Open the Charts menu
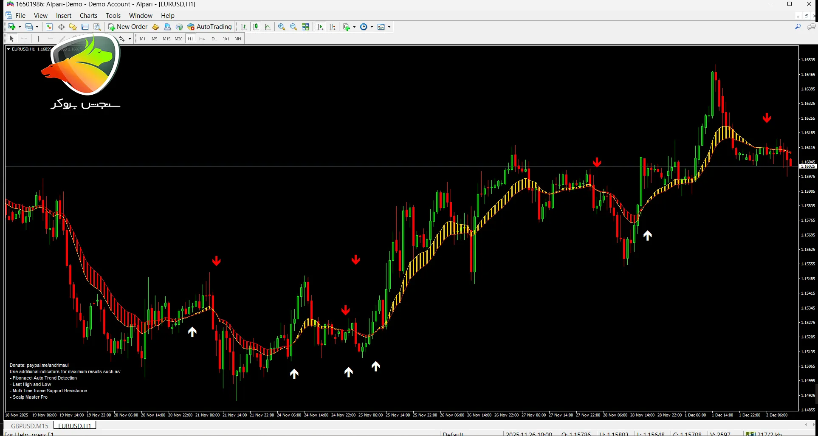This screenshot has width=818, height=436. 88,16
